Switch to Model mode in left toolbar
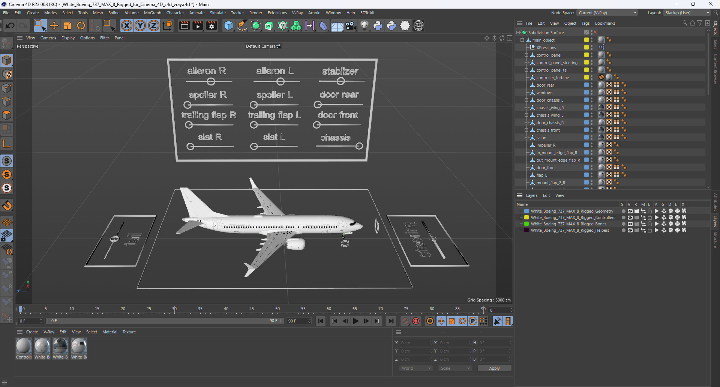The image size is (720, 387). tap(7, 60)
